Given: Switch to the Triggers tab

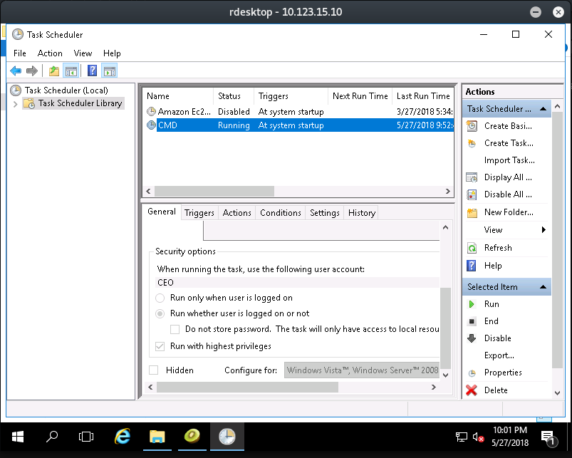Looking at the screenshot, I should [x=199, y=213].
